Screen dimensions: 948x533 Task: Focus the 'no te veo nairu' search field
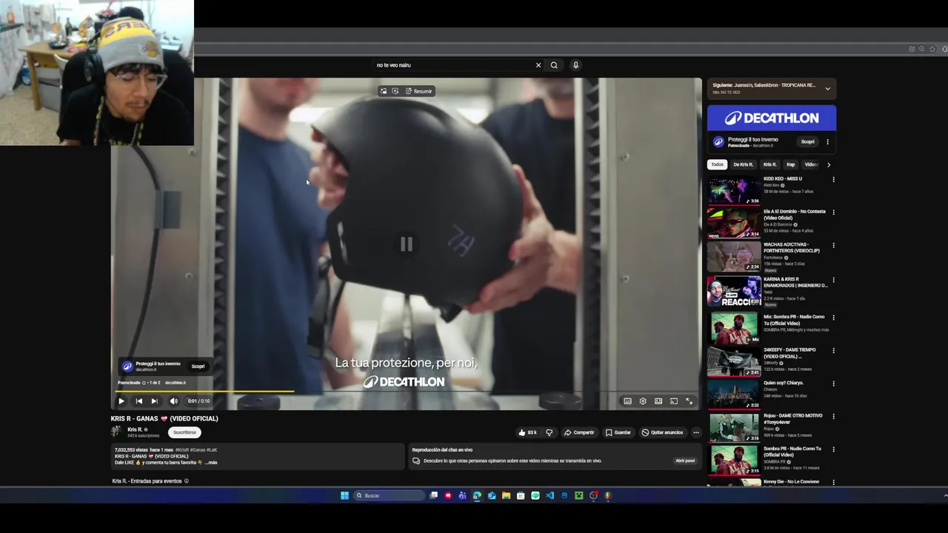[453, 65]
